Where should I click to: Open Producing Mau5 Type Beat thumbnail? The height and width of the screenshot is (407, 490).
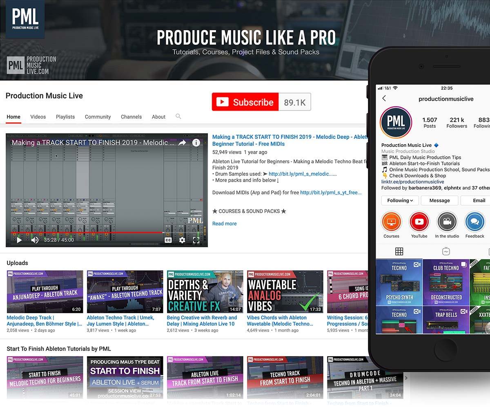125,378
